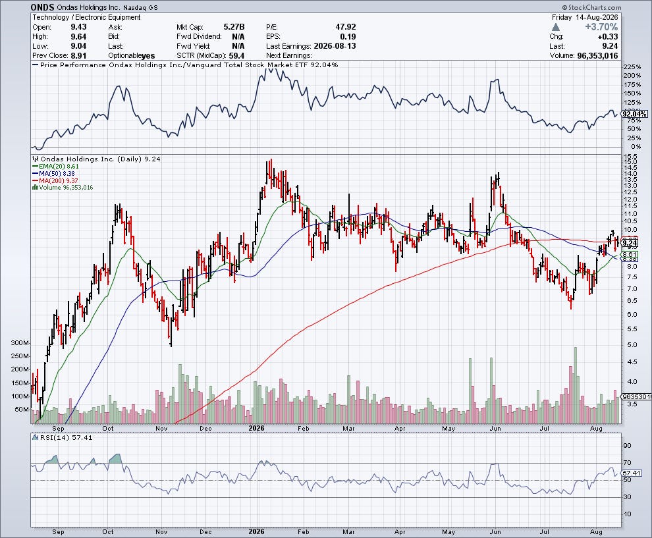The image size is (652, 538).
Task: Click the Low value 9.04
Action: point(78,46)
